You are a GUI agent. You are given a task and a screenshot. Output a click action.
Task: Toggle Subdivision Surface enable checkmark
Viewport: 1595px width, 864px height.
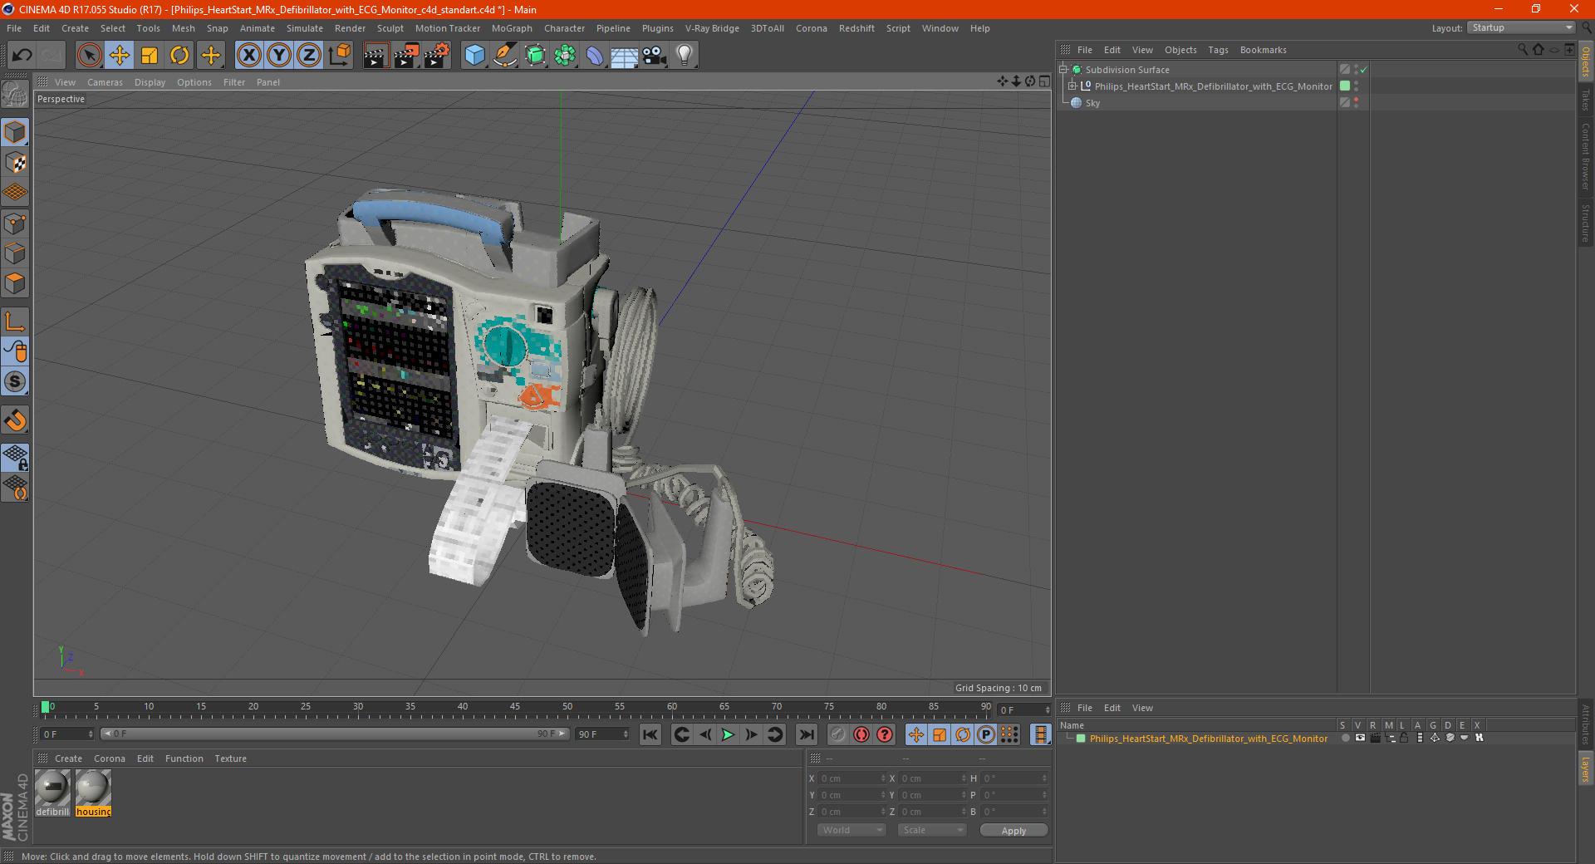pos(1363,70)
